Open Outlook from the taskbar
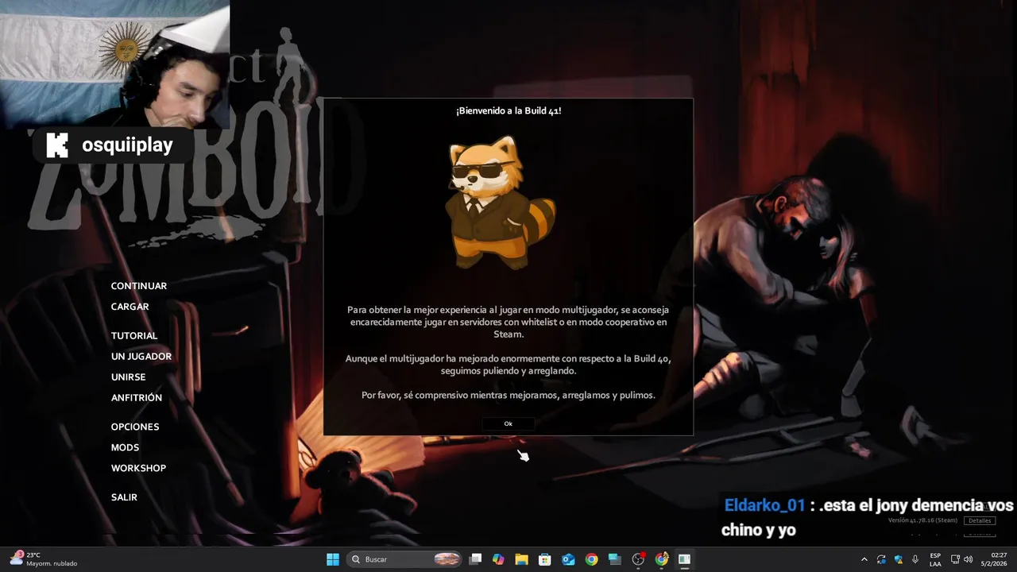Screen dimensions: 1017x572 [568, 559]
